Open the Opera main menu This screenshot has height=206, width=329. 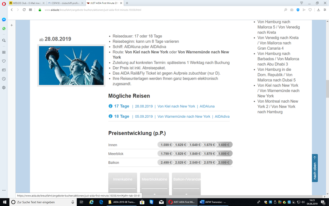click(x=4, y=3)
